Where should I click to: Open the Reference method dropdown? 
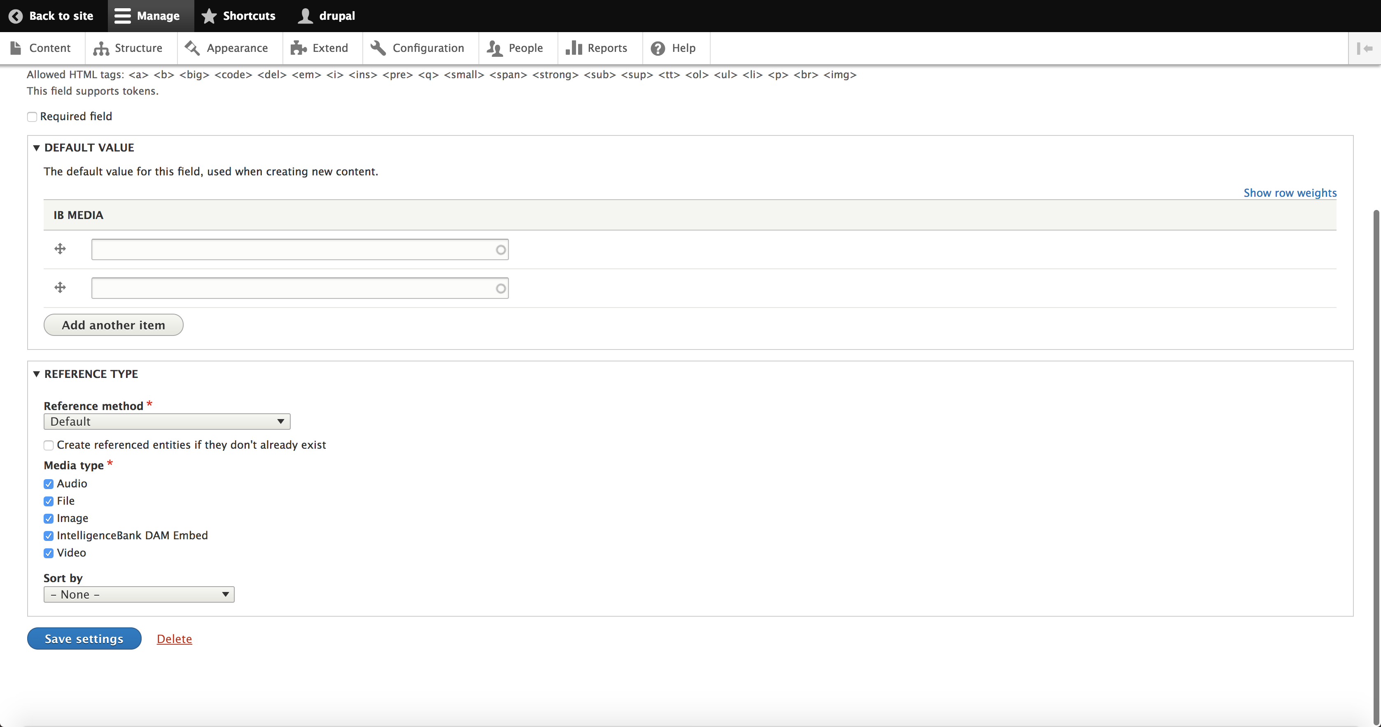pyautogui.click(x=167, y=422)
